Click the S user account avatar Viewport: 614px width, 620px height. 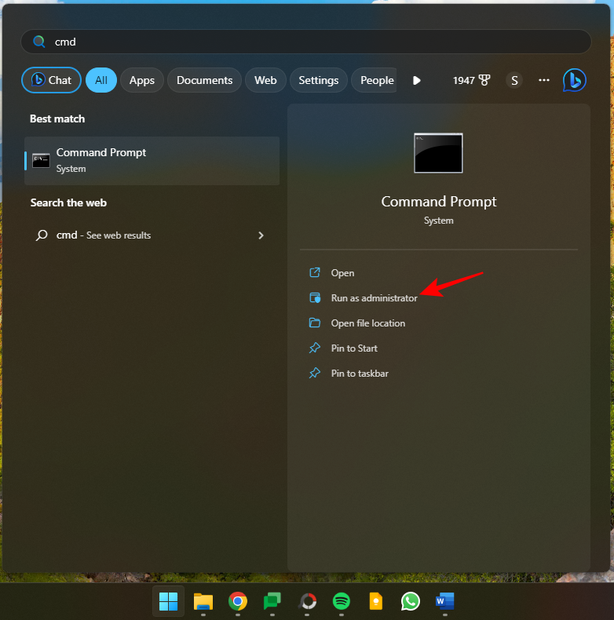(x=514, y=80)
